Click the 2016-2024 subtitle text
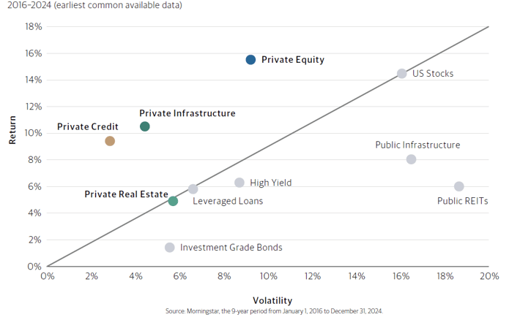Image resolution: width=509 pixels, height=320 pixels. click(x=92, y=6)
